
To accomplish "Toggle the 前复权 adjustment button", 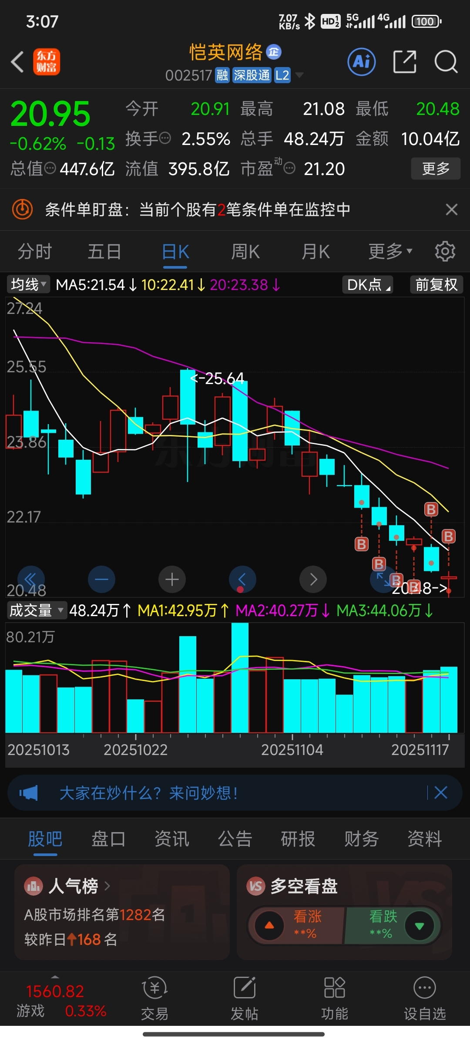I will [436, 285].
